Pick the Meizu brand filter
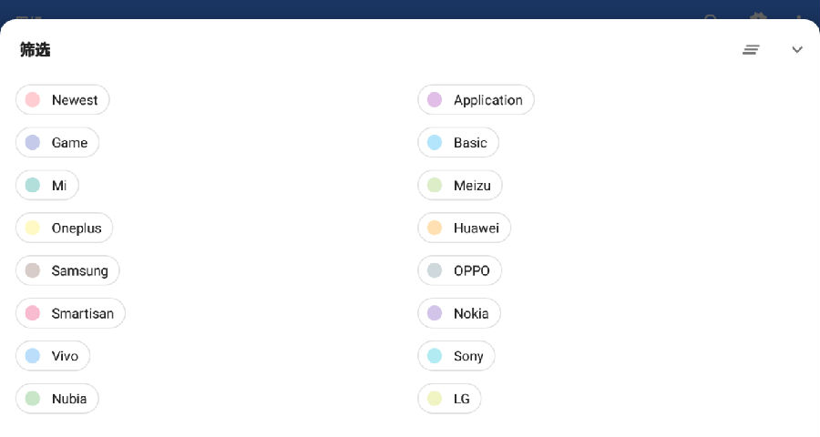Image resolution: width=820 pixels, height=437 pixels. tap(460, 185)
